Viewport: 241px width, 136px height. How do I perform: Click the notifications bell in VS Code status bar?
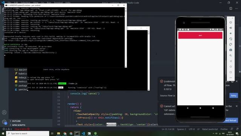click(x=237, y=129)
